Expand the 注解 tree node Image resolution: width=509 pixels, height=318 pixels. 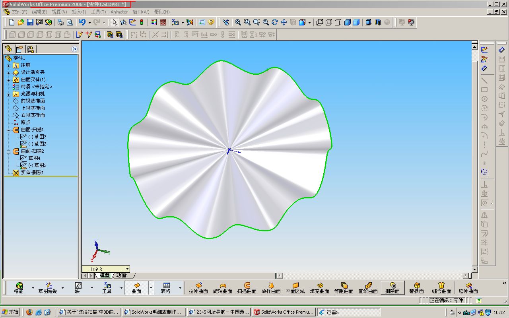tap(9, 65)
